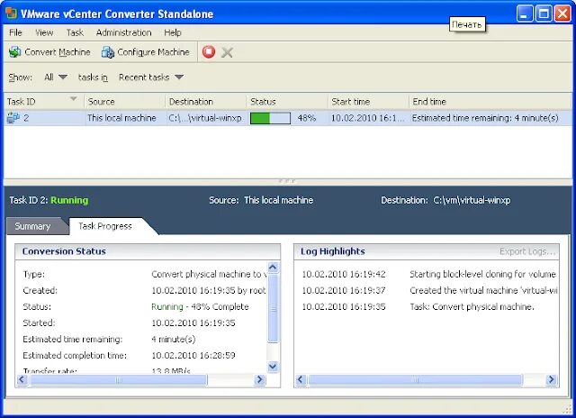Click the '10.02.2010 16:1...' start time cell
Viewport: 576px width, 418px height.
click(x=367, y=118)
